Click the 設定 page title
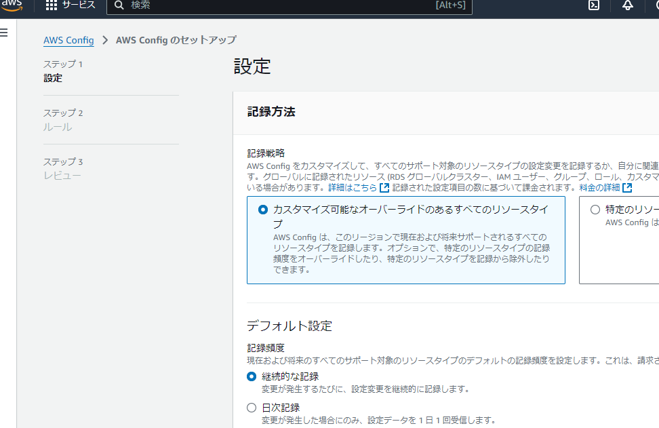The width and height of the screenshot is (659, 428). click(x=252, y=66)
